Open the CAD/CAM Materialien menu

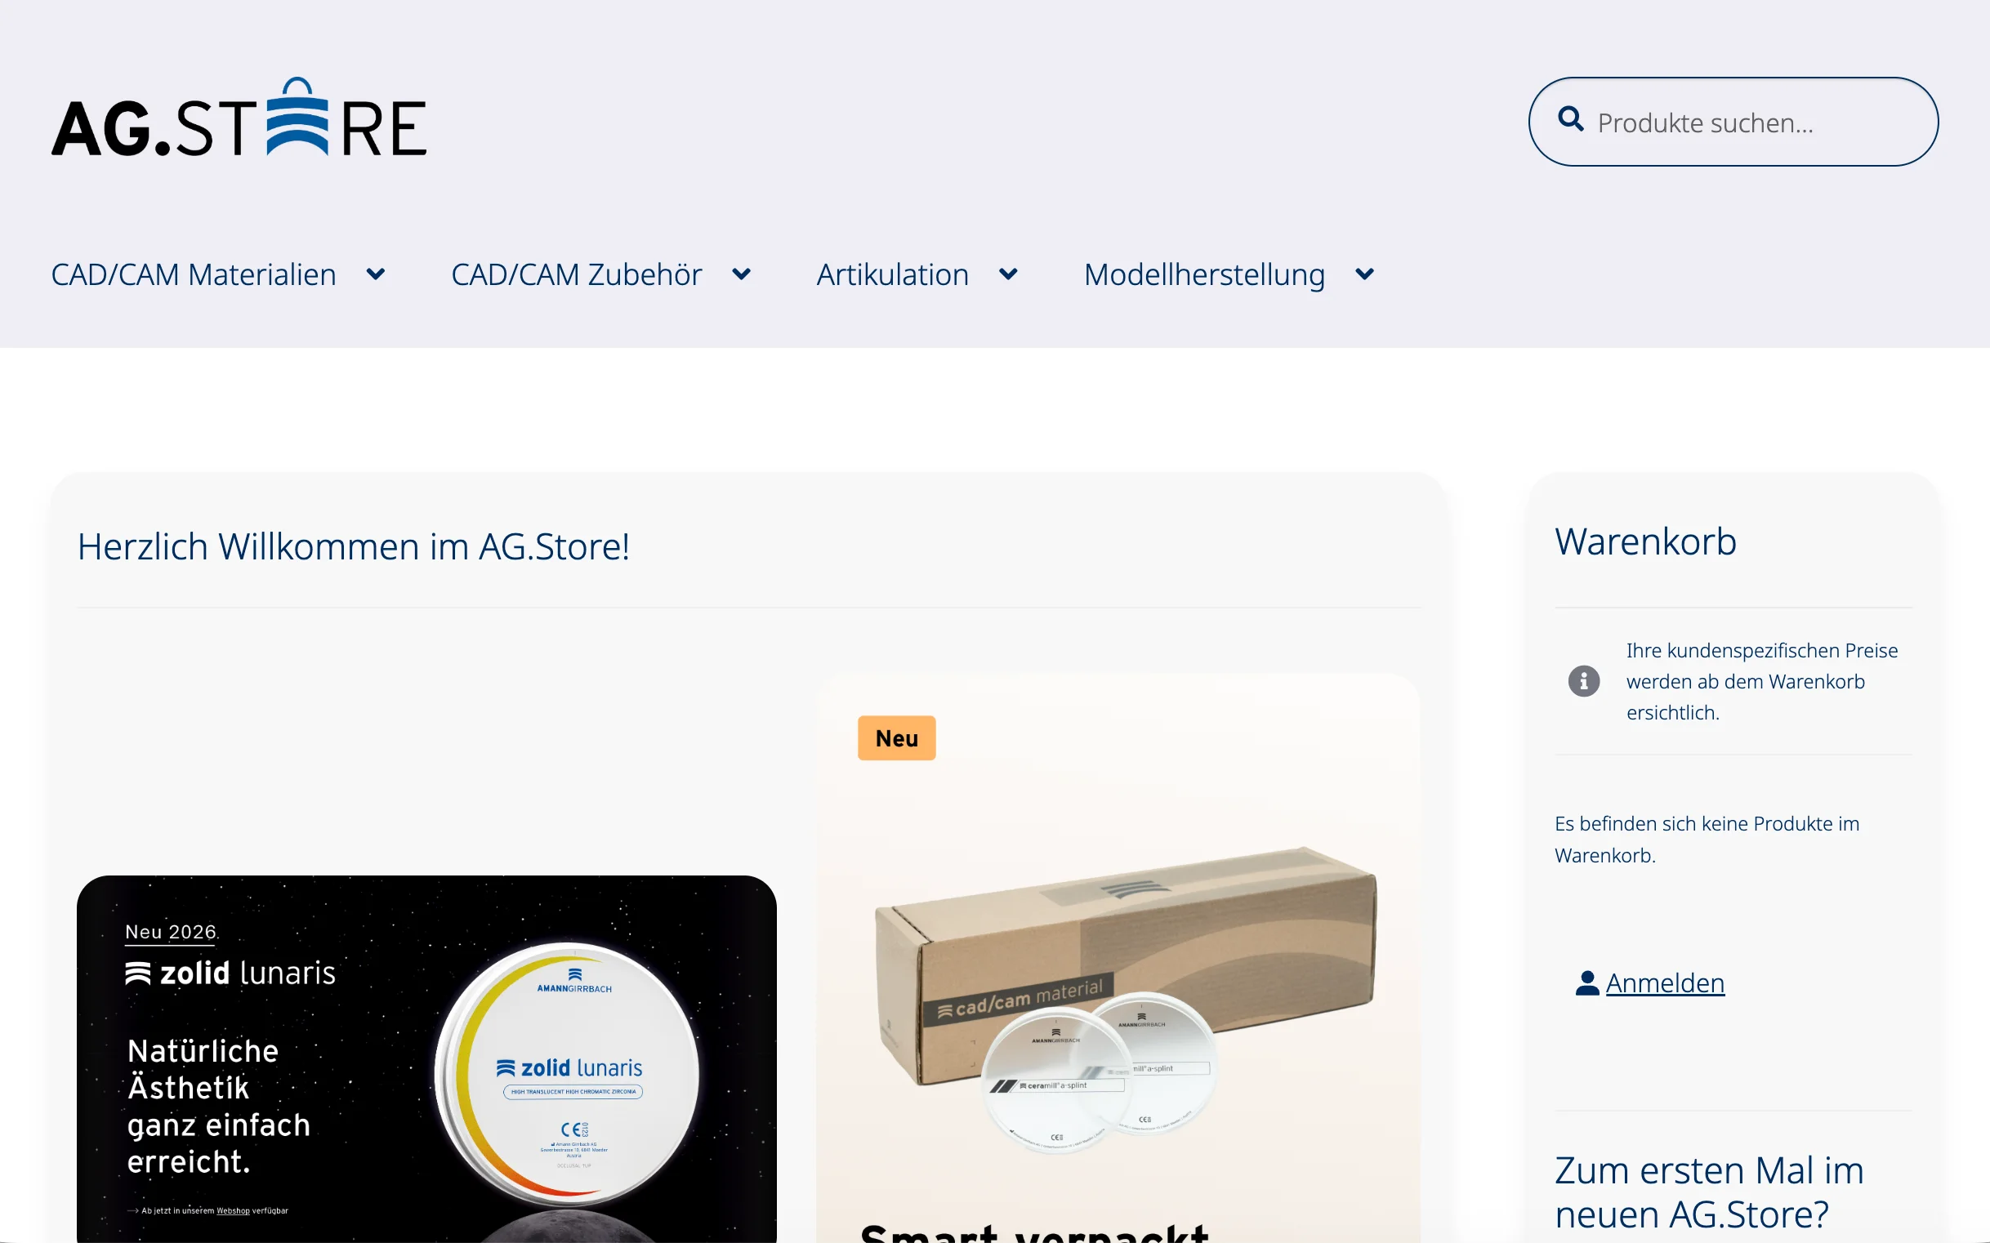click(x=194, y=274)
